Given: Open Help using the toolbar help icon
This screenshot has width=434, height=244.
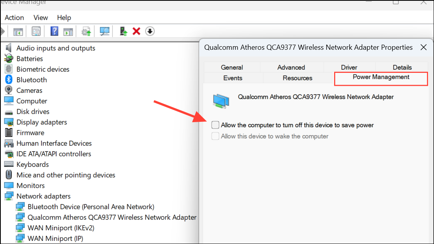Looking at the screenshot, I should click(x=54, y=31).
